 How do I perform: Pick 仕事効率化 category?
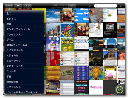(x=24, y=82)
